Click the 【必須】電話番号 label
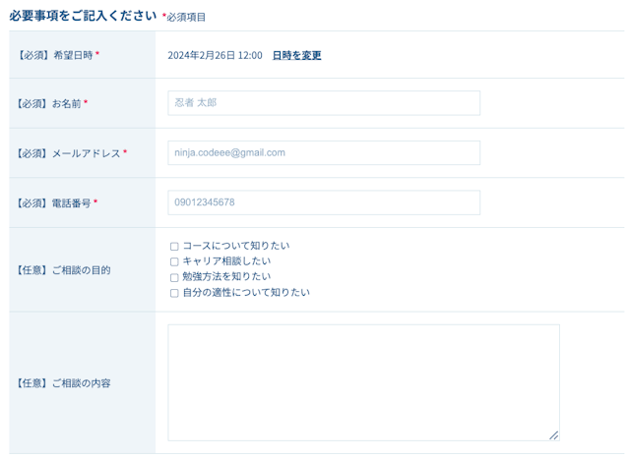Image resolution: width=630 pixels, height=460 pixels. 57,202
